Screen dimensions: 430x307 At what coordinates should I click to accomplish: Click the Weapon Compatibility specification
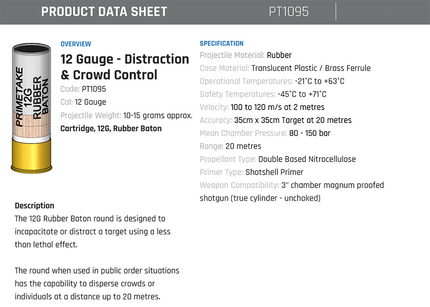point(292,192)
